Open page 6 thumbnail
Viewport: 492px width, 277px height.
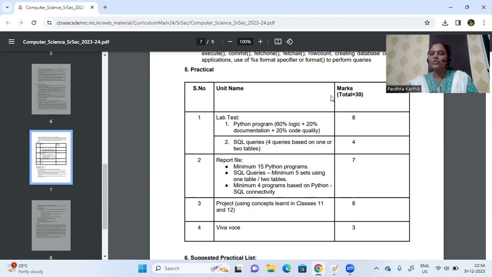pyautogui.click(x=51, y=89)
